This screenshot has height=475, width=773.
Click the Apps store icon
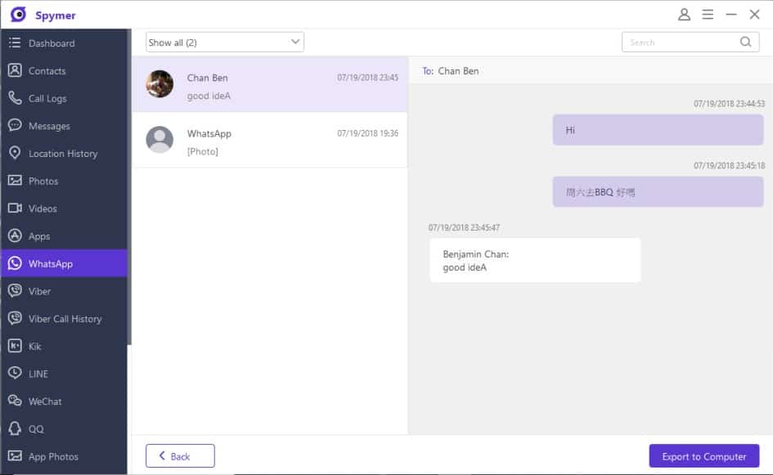point(15,236)
